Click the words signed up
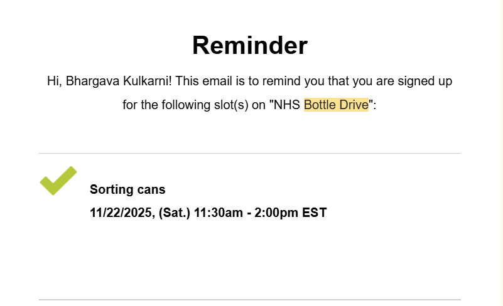 418,82
